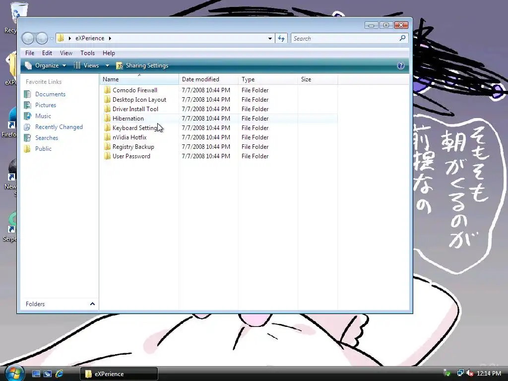The image size is (508, 381).
Task: Select the 'Registry Backup' name text
Action: tap(133, 147)
